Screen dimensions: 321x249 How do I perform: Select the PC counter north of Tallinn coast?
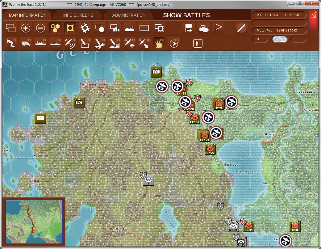click(x=156, y=72)
